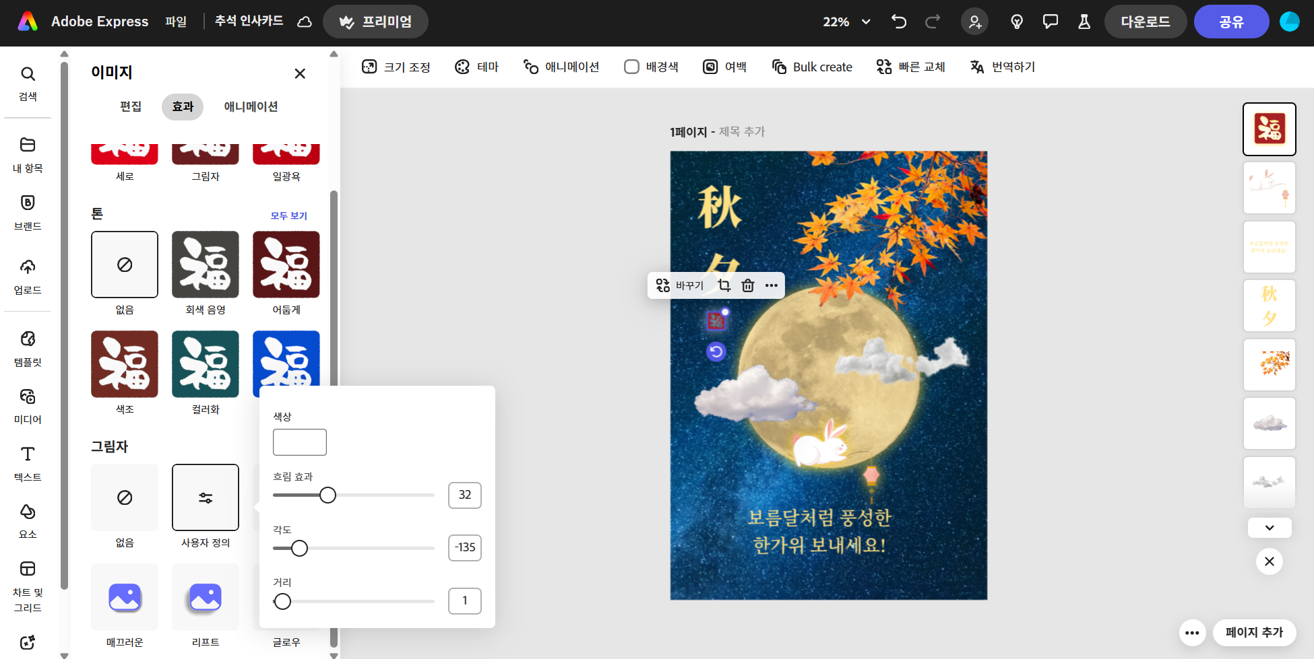The height and width of the screenshot is (659, 1314).
Task: Open the beaker labs icon
Action: pyautogui.click(x=1084, y=22)
